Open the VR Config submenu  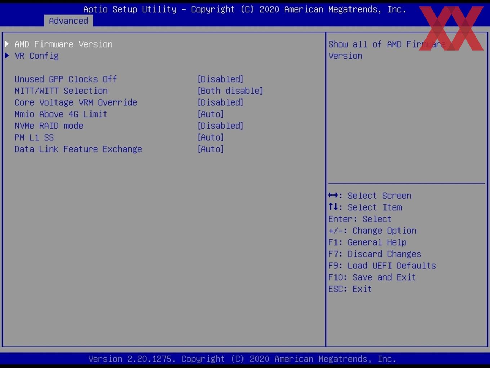[37, 56]
